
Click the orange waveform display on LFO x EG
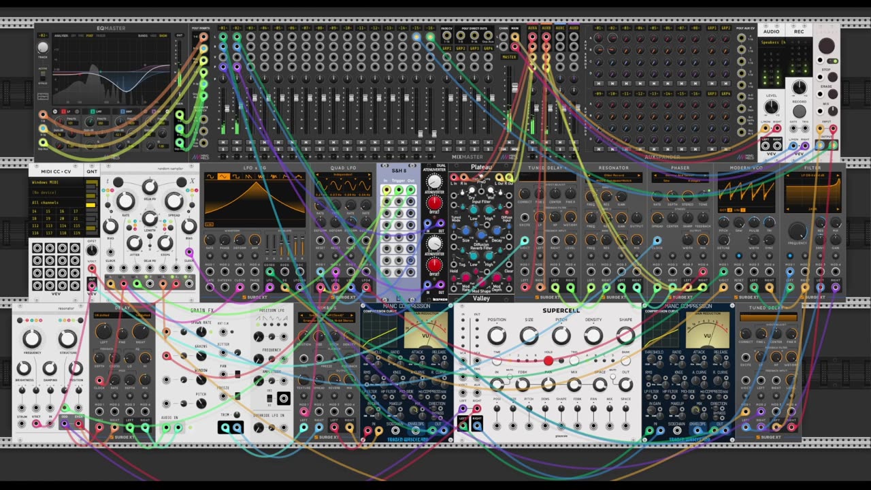(254, 204)
